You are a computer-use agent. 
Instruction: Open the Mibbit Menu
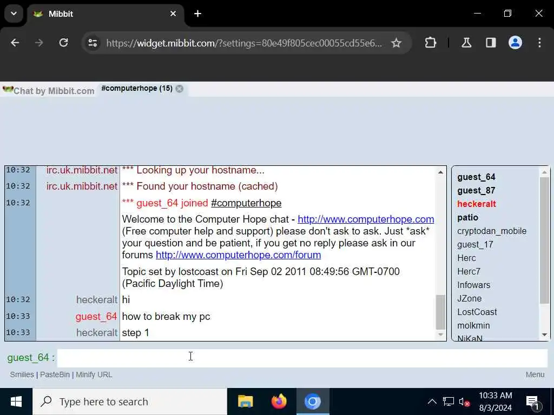click(535, 374)
